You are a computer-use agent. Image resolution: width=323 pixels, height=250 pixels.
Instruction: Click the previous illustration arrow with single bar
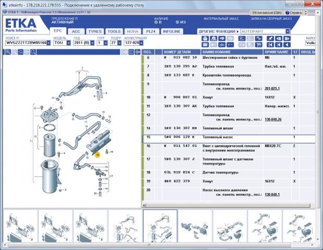click(279, 45)
